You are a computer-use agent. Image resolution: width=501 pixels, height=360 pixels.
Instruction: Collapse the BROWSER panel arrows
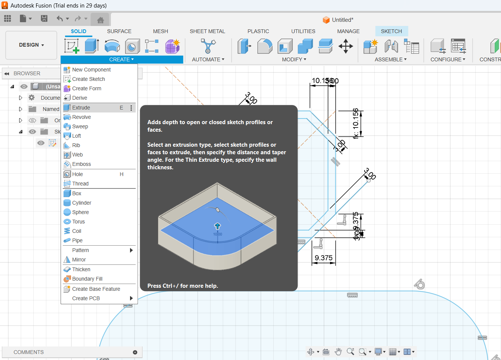coord(6,73)
